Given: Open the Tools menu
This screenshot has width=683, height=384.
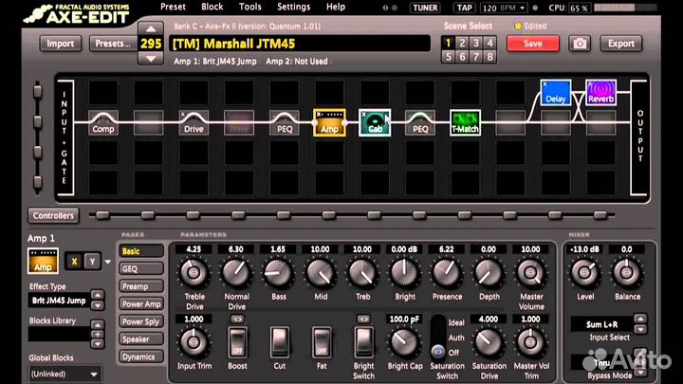Looking at the screenshot, I should click(x=250, y=7).
